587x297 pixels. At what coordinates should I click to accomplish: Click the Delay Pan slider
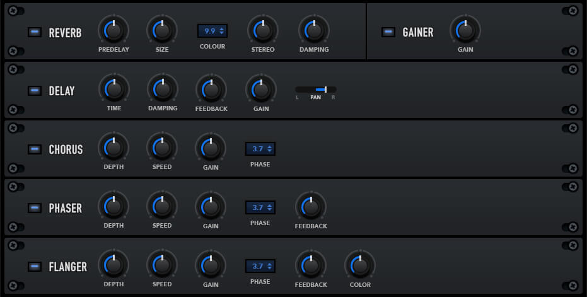(x=316, y=90)
